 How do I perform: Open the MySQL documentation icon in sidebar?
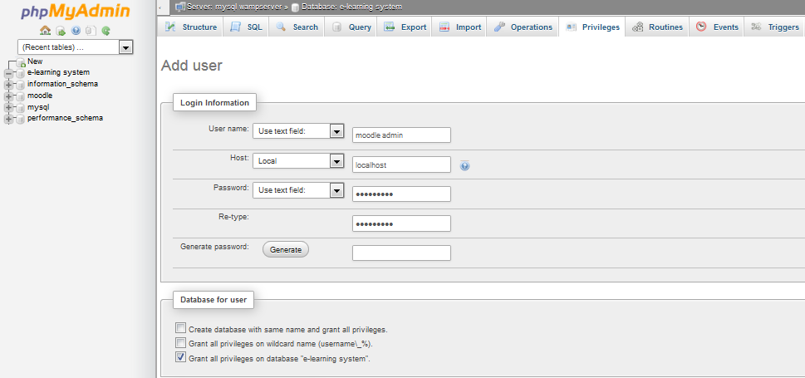(91, 31)
